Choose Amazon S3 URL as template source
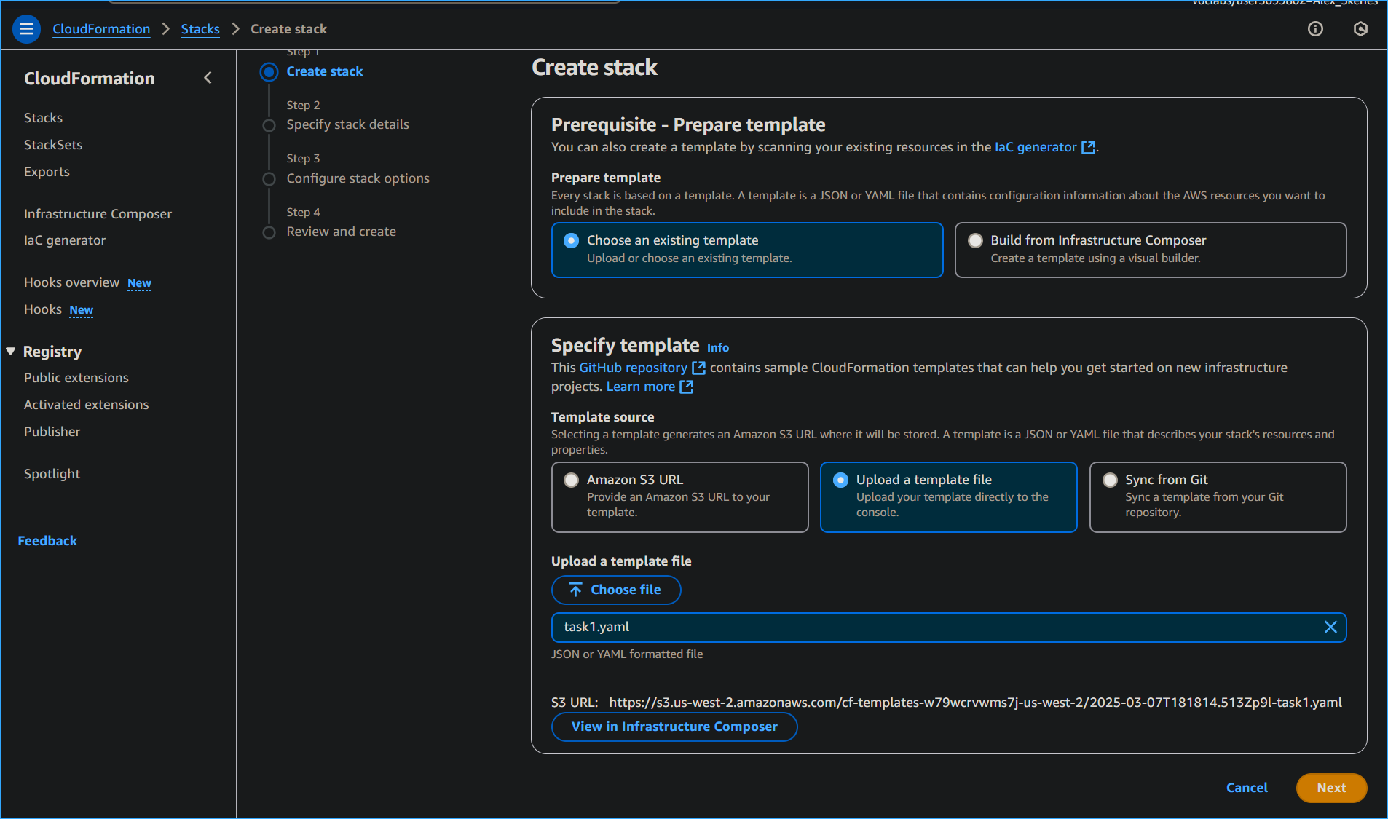1388x819 pixels. click(x=572, y=480)
